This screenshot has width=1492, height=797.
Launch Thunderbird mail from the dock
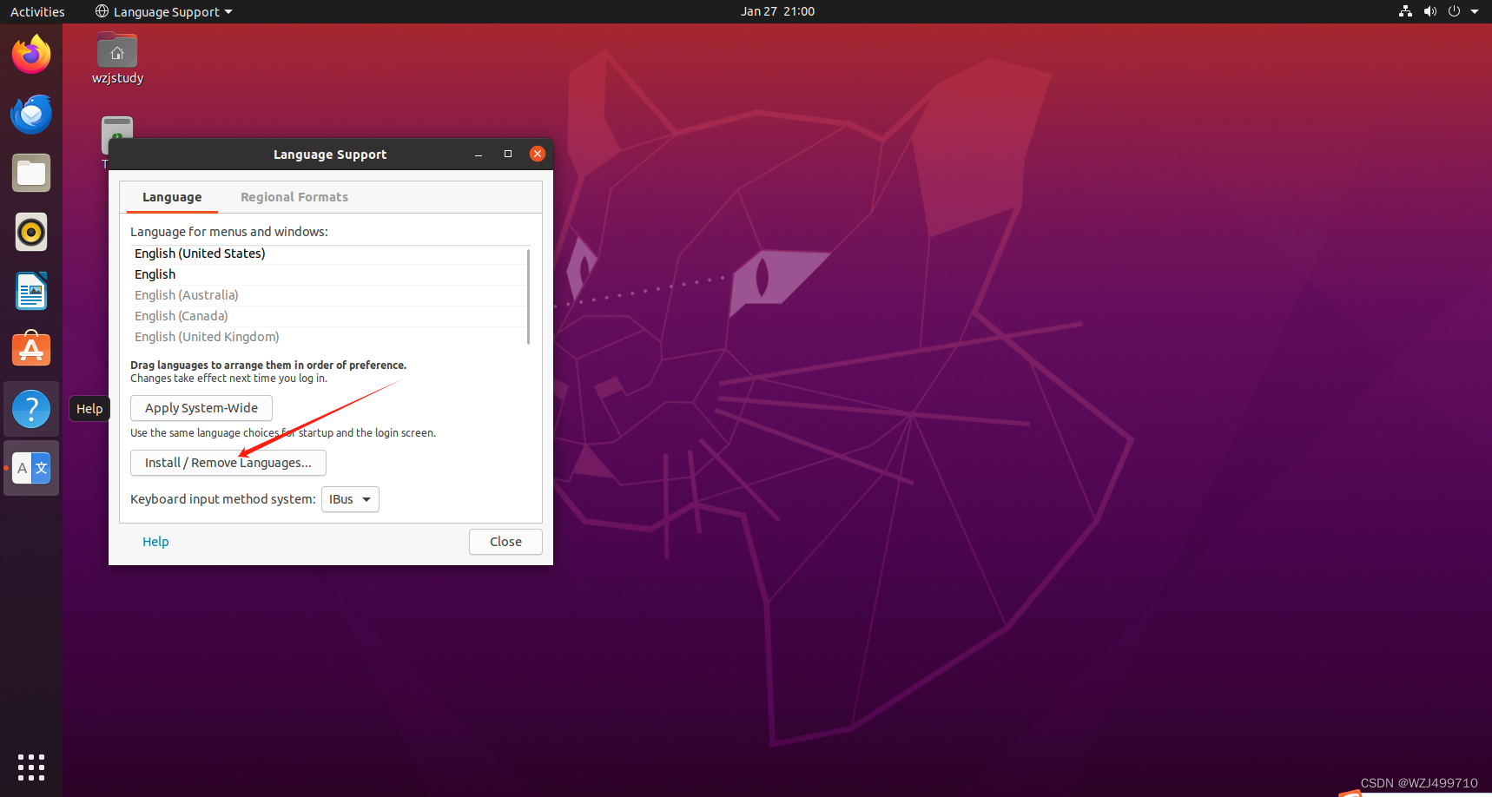coord(31,114)
